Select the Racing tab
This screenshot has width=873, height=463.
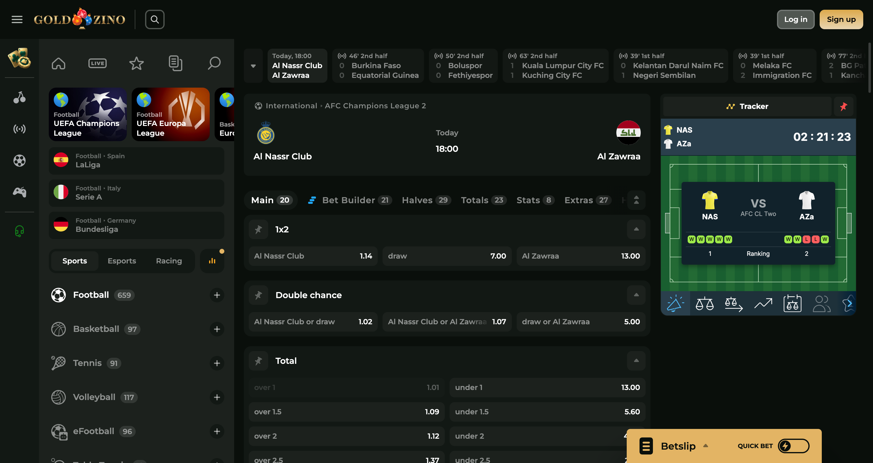tap(169, 261)
